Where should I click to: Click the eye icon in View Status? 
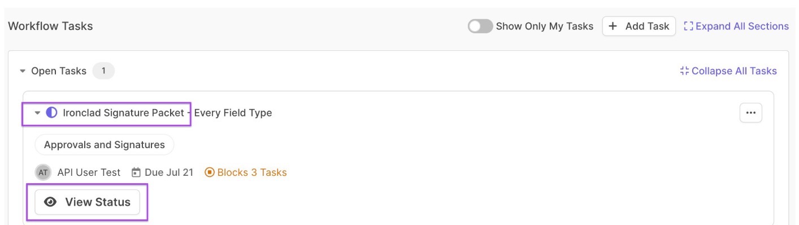coord(50,202)
